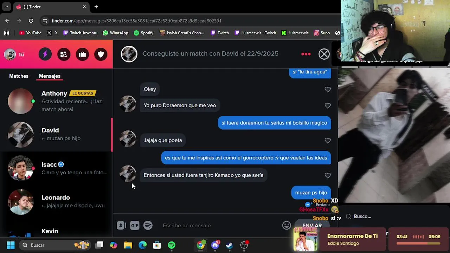450x253 pixels.
Task: Open the Anthony conversation row
Action: (x=56, y=101)
